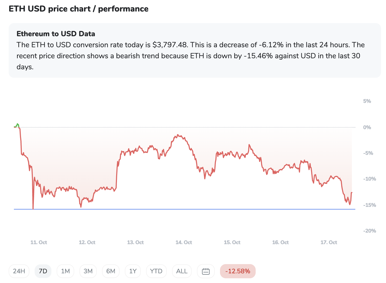This screenshot has height=283, width=386.
Task: Open the calendar date range picker
Action: point(206,271)
